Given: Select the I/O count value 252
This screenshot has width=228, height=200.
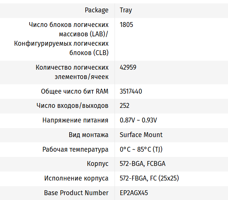Looking at the screenshot, I should 125,106.
